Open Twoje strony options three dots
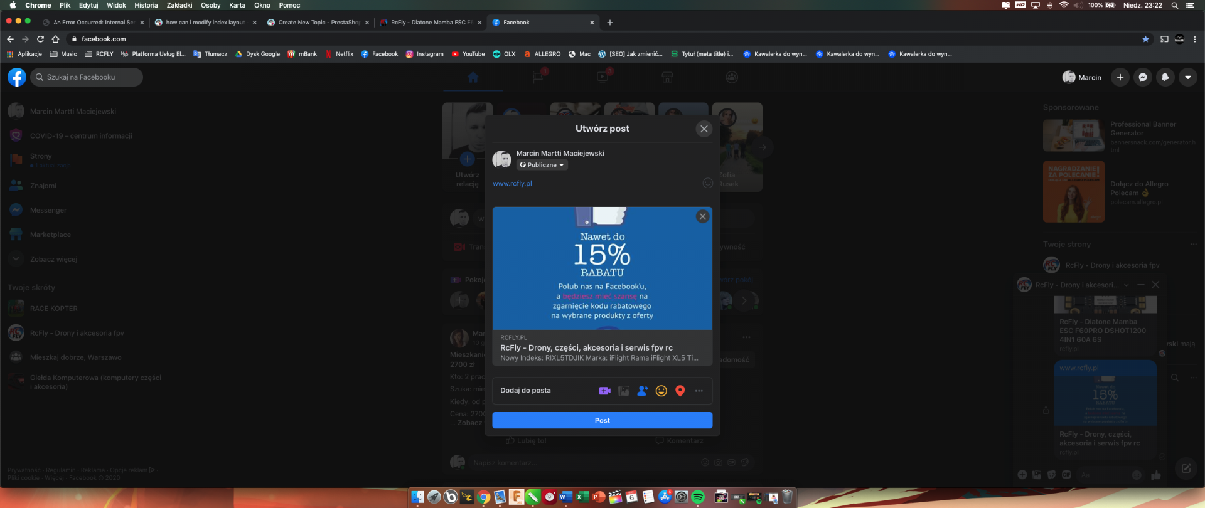The image size is (1205, 508). click(x=1194, y=245)
